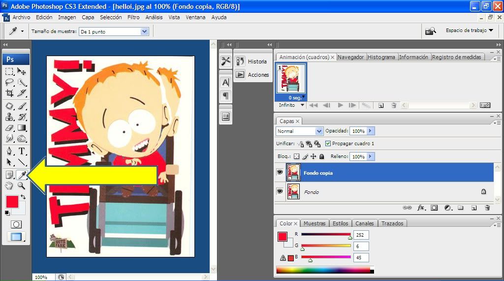Switch to the Navegador tab
The height and width of the screenshot is (281, 504).
point(350,57)
